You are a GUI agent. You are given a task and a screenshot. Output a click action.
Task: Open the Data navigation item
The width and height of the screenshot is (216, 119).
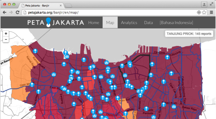[148, 23]
